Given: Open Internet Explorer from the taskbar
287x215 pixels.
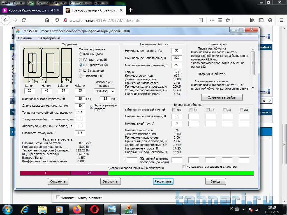Looking at the screenshot, I should click(25, 209).
